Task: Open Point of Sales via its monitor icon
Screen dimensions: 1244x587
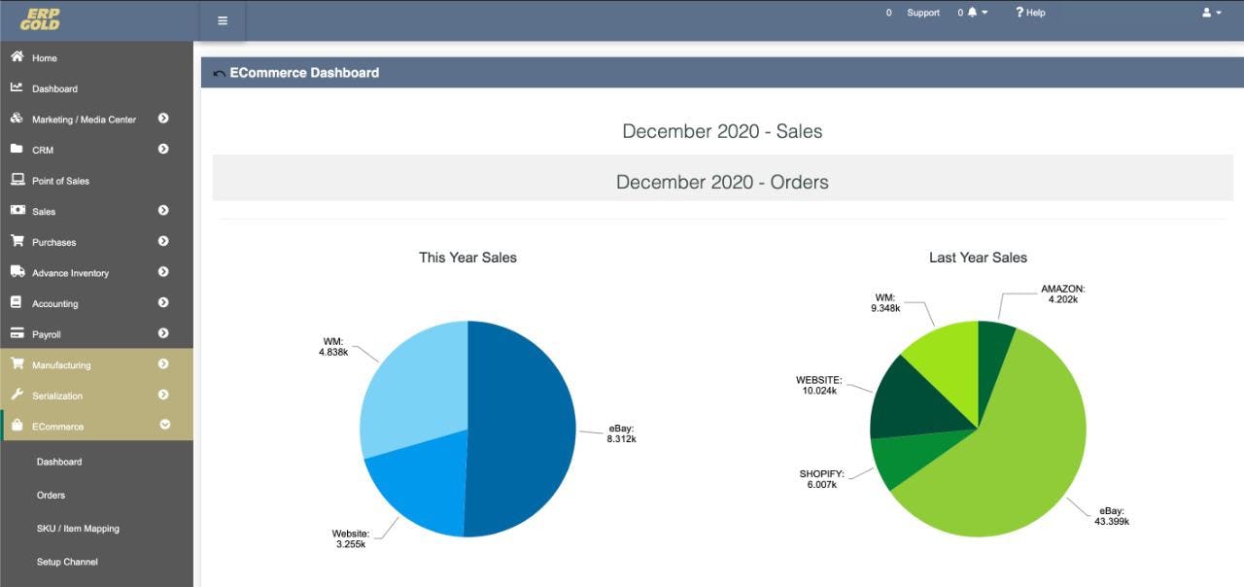Action: [x=16, y=180]
